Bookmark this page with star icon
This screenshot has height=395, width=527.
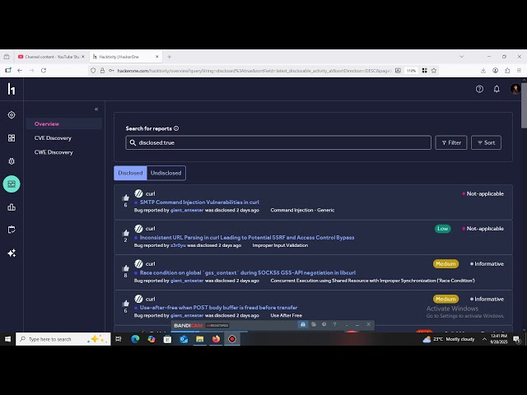coord(434,71)
